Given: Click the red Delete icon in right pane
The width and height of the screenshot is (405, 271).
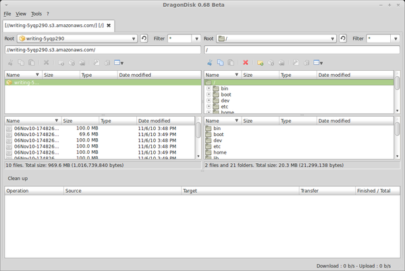Looking at the screenshot, I should pyautogui.click(x=246, y=63).
